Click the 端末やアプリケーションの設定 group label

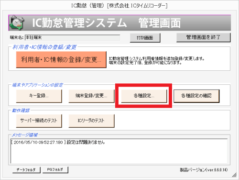click(38, 85)
